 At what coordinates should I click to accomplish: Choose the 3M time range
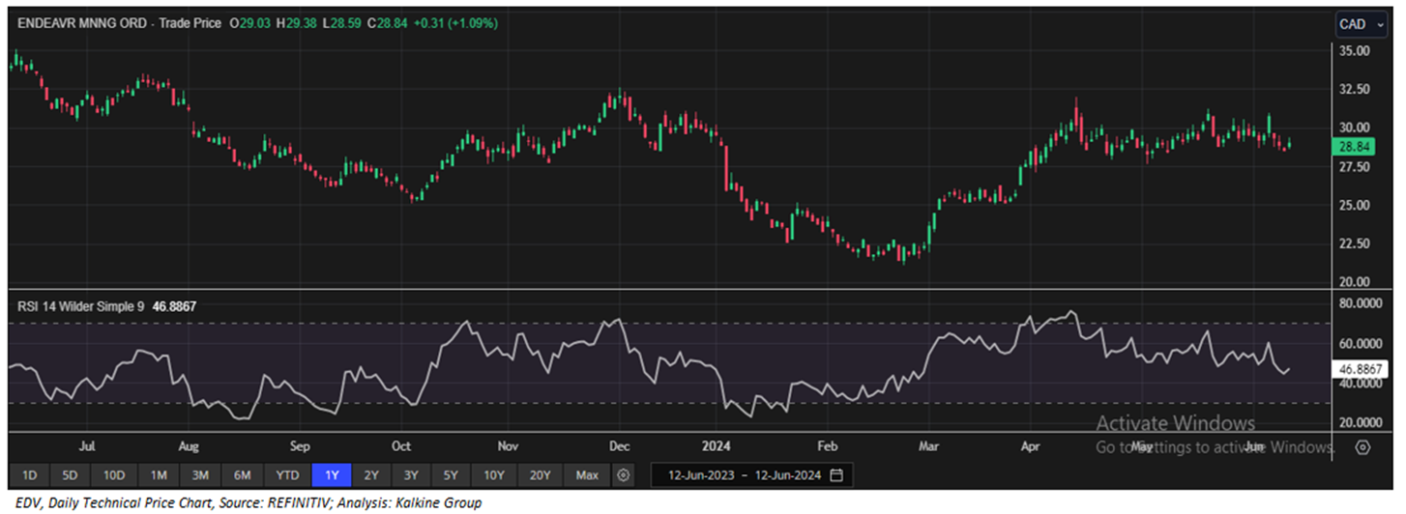pyautogui.click(x=200, y=475)
